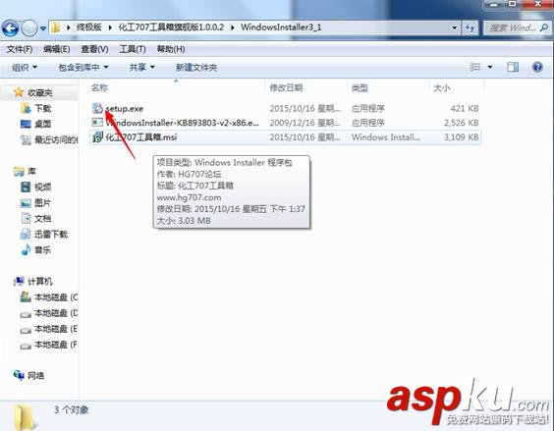Select 网络 in the navigation pane
This screenshot has width=554, height=431.
point(36,376)
